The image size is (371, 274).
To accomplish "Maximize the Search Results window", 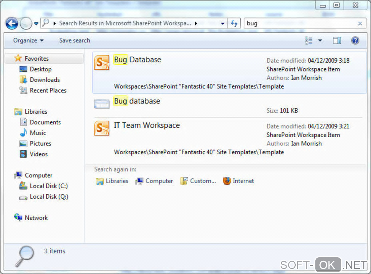I will point(336,5).
